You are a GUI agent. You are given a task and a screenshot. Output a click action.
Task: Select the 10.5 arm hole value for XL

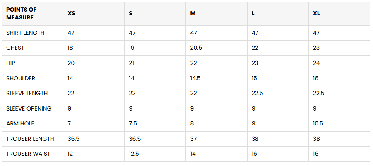coord(319,123)
